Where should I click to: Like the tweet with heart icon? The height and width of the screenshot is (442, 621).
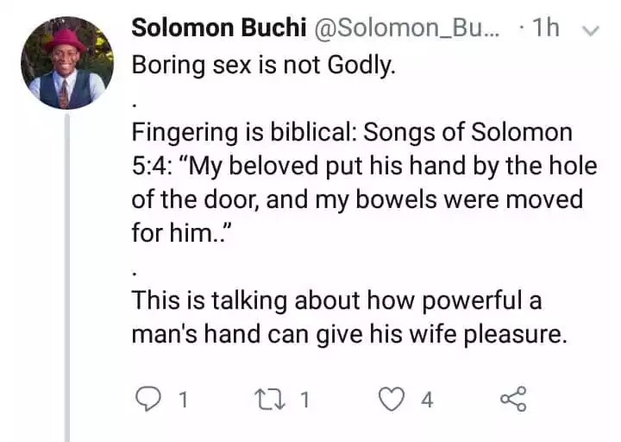point(392,399)
